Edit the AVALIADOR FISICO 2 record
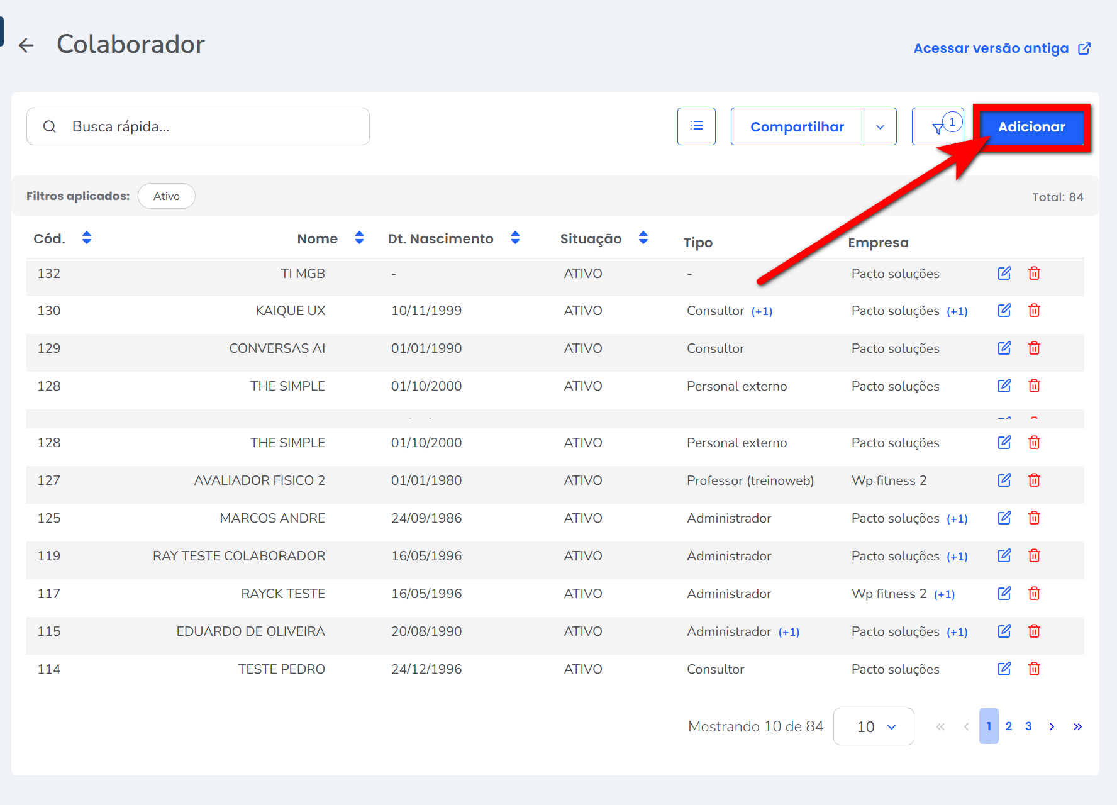The image size is (1117, 805). point(1004,480)
